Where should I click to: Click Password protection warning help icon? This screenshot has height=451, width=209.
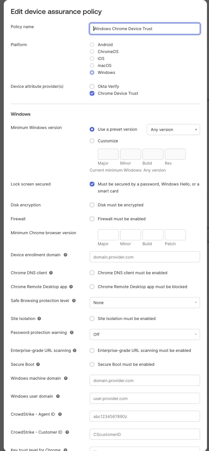click(72, 332)
